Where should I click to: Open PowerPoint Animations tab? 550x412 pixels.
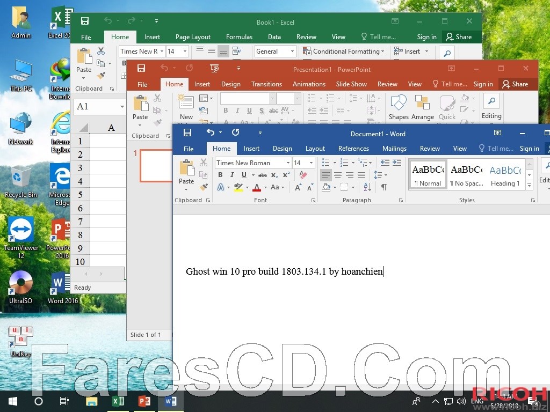[309, 84]
